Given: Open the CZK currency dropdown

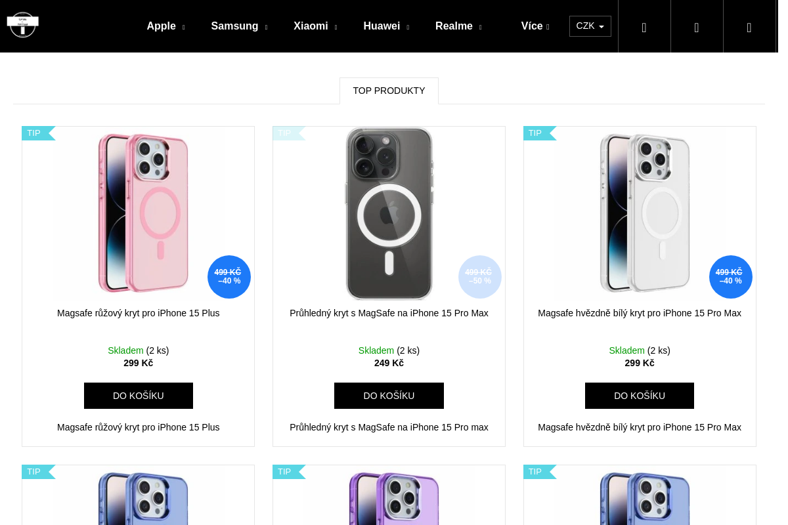Looking at the screenshot, I should coord(590,26).
